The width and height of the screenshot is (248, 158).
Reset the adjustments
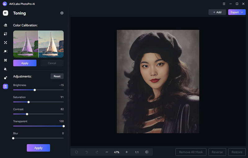click(57, 76)
